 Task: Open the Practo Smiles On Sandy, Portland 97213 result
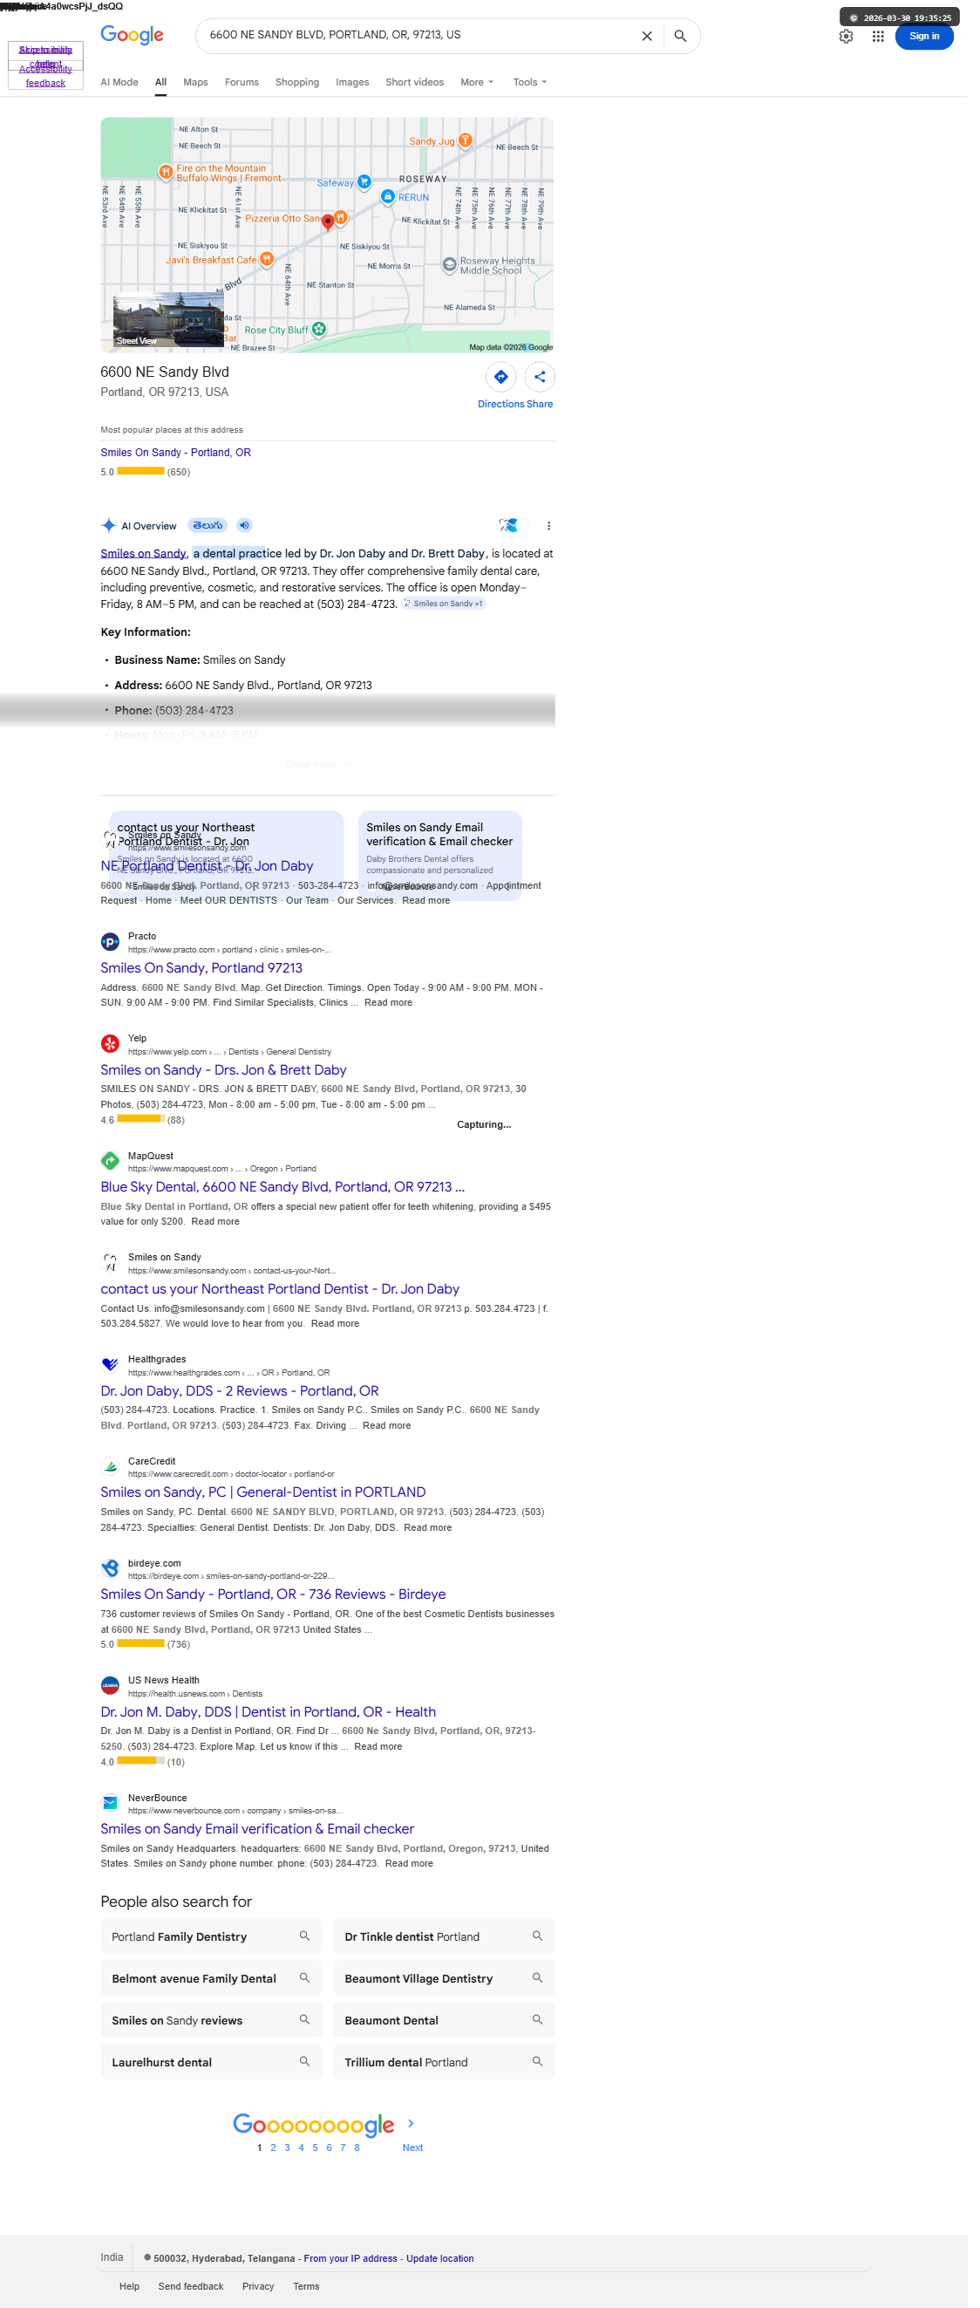(x=201, y=967)
